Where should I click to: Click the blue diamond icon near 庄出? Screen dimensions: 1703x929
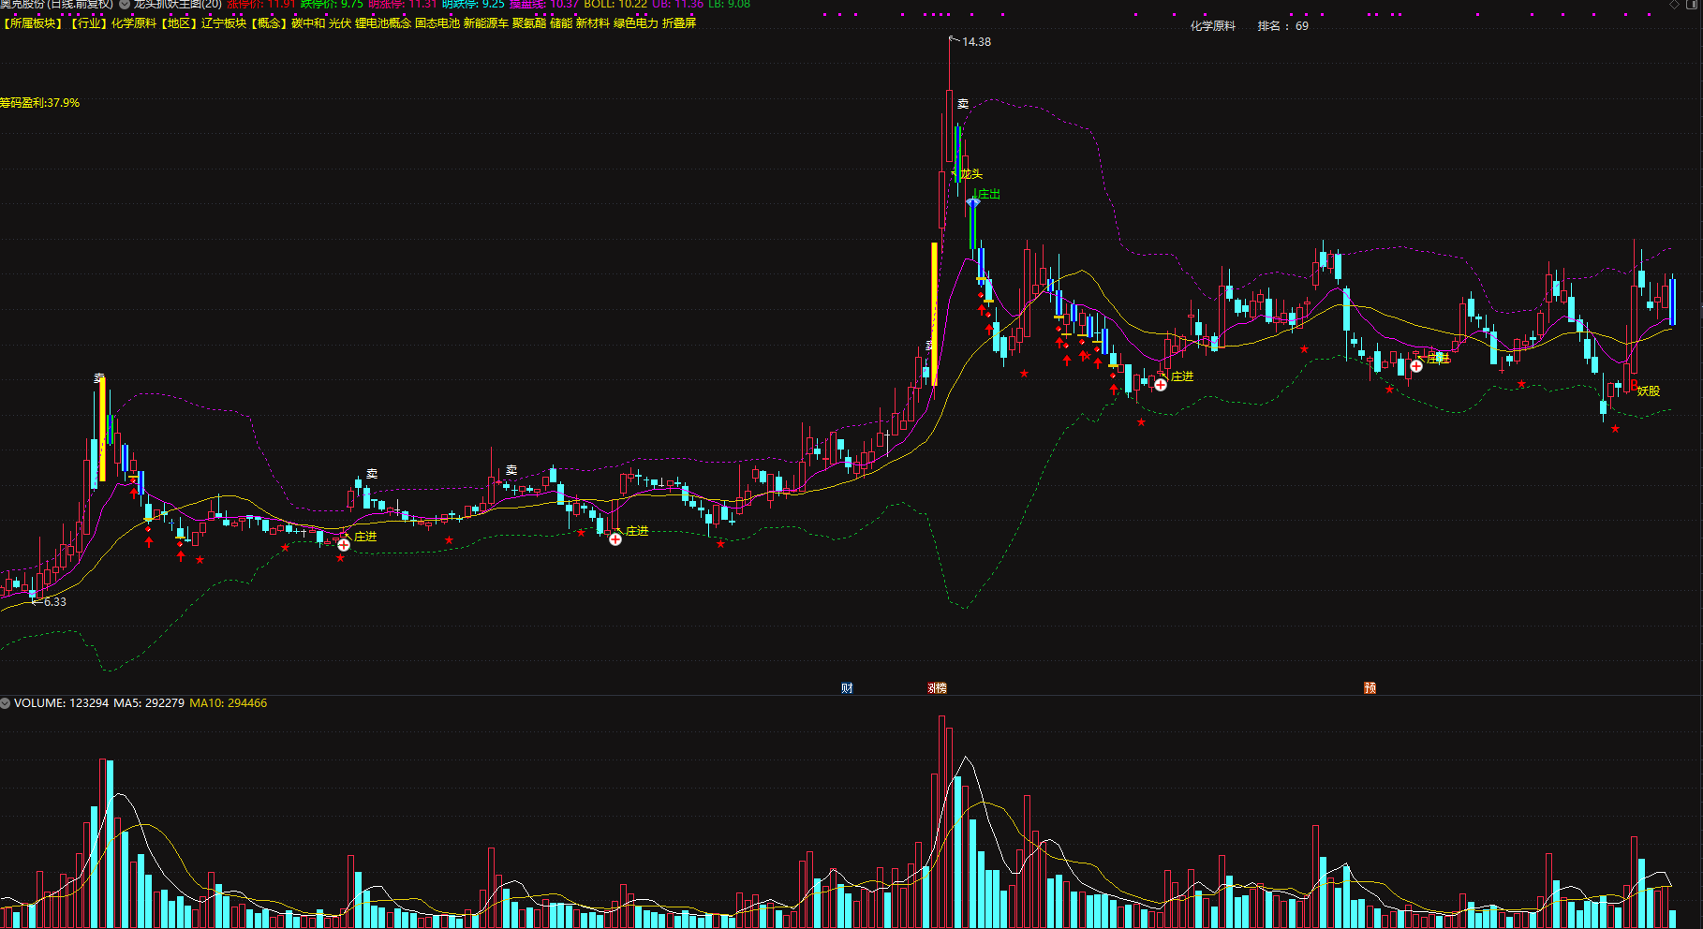972,202
